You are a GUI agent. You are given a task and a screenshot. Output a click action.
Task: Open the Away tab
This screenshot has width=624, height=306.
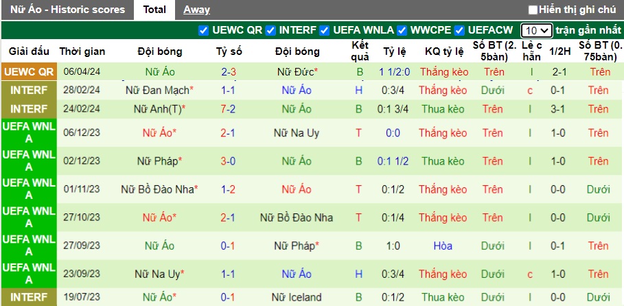tap(196, 10)
